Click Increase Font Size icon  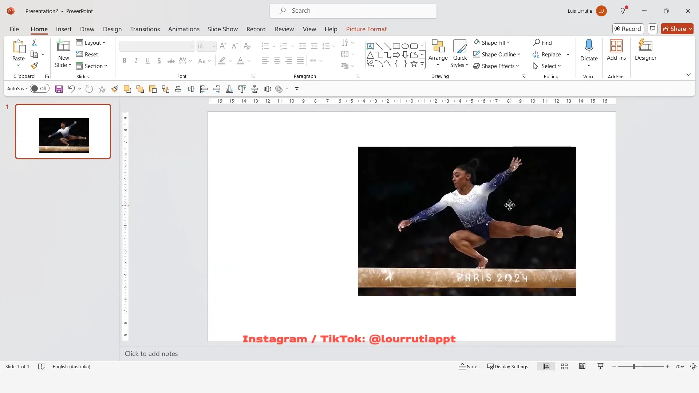223,46
